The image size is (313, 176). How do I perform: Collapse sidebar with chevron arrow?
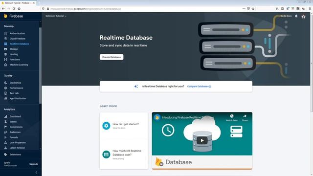coord(36,173)
